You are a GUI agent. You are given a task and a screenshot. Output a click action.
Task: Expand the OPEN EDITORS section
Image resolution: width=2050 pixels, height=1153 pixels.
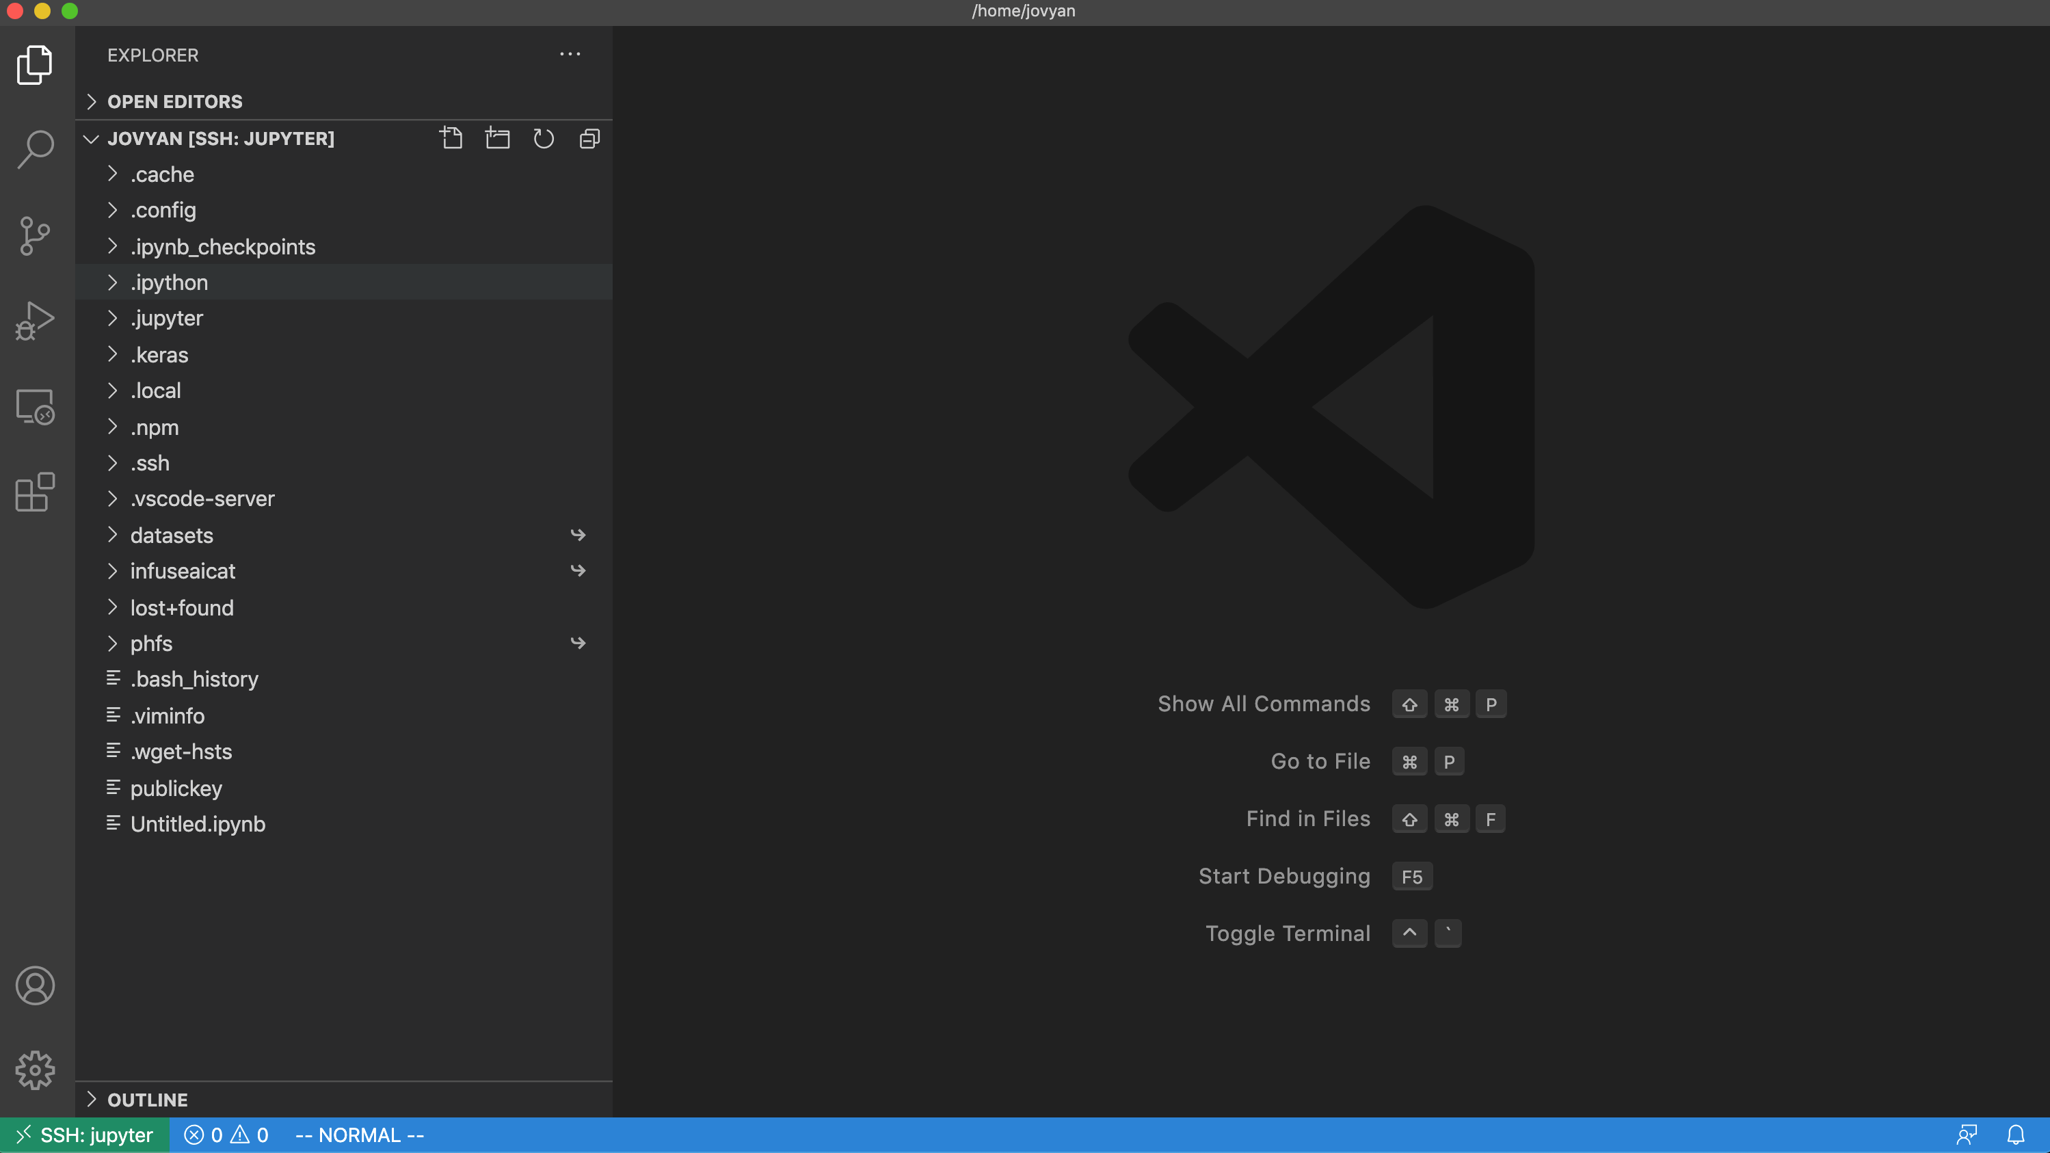pyautogui.click(x=175, y=101)
